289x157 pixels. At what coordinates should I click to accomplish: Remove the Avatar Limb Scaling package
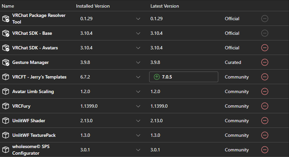pos(265,91)
